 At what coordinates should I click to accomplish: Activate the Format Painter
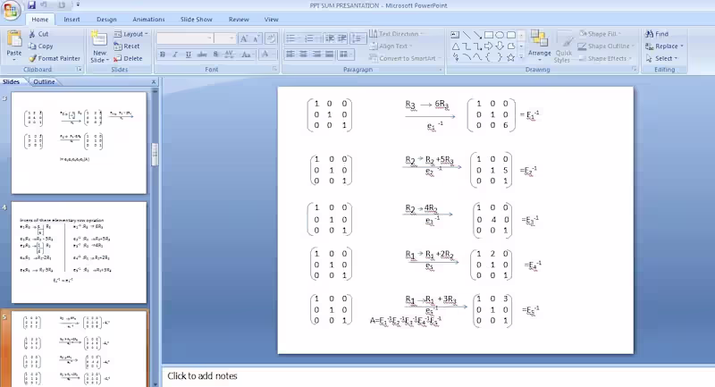point(55,58)
